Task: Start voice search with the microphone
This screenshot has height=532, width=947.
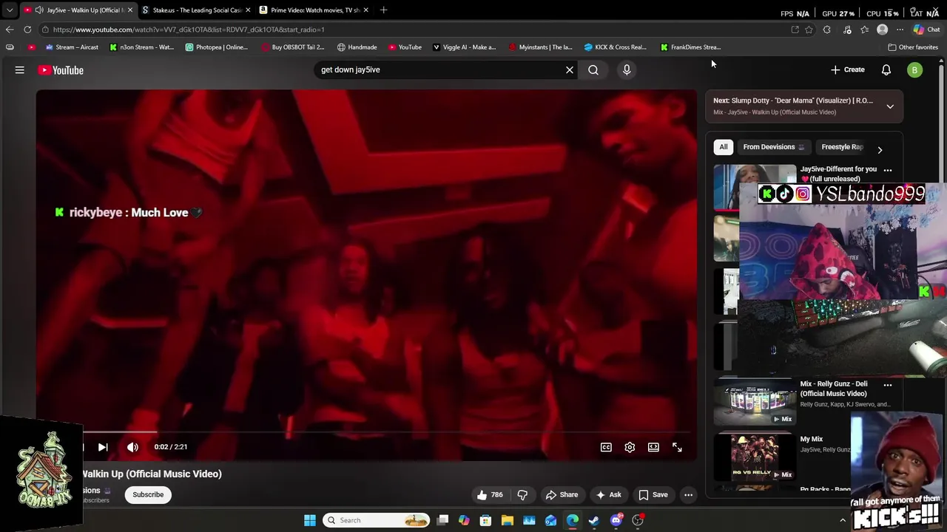Action: click(627, 69)
